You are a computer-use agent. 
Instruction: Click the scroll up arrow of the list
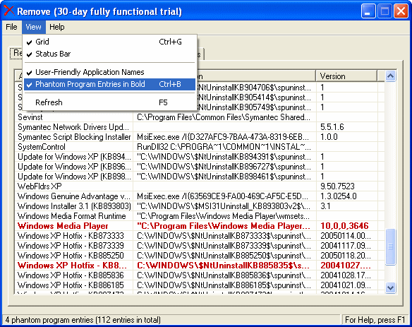click(390, 76)
